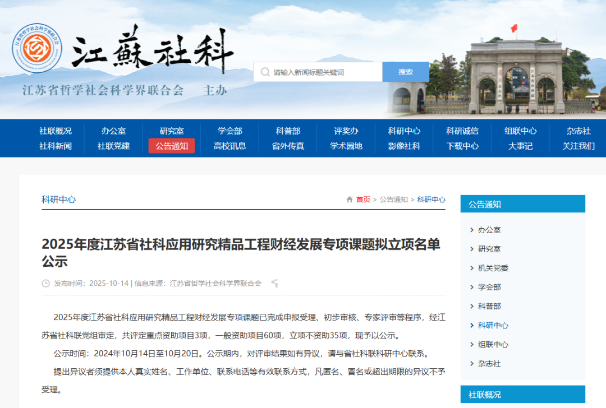
Task: Select 科研中心 in the sidebar list
Action: [493, 325]
